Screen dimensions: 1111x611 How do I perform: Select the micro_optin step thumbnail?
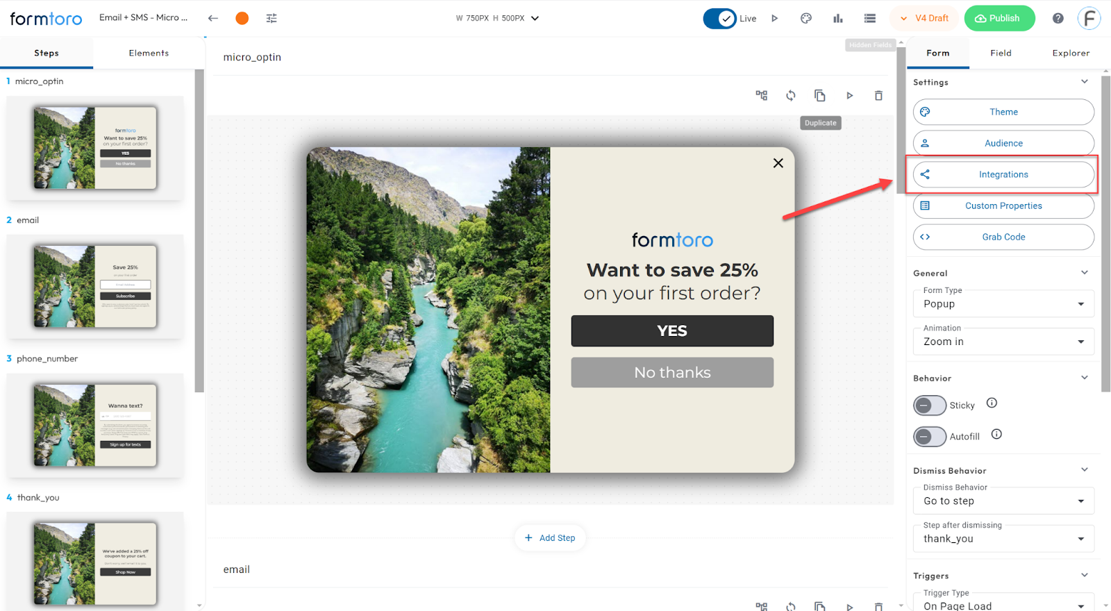point(95,148)
